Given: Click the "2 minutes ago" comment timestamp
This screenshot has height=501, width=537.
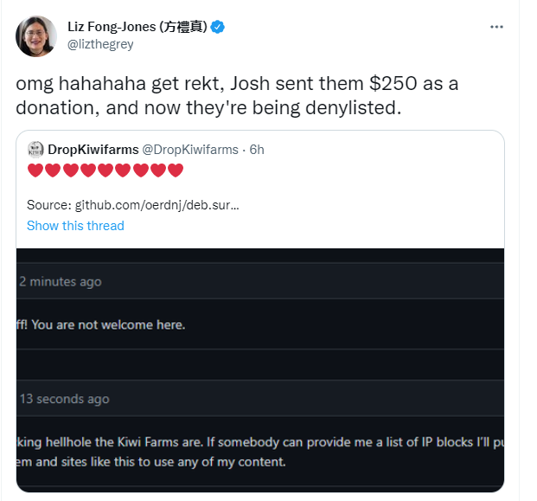Looking at the screenshot, I should (61, 281).
